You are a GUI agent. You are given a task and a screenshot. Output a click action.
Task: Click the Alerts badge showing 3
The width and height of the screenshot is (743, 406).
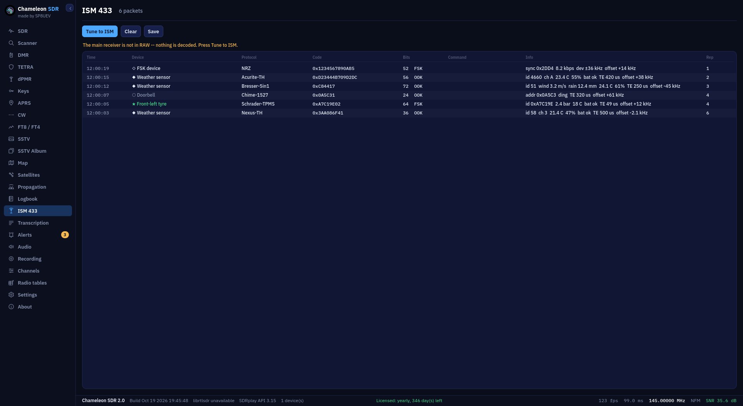65,235
